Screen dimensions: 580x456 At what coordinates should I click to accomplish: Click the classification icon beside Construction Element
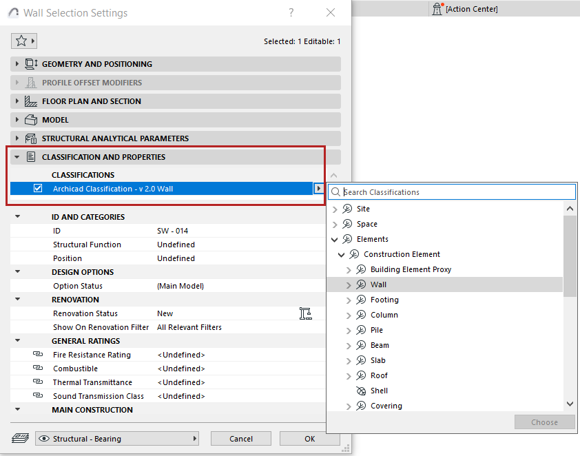(x=354, y=254)
